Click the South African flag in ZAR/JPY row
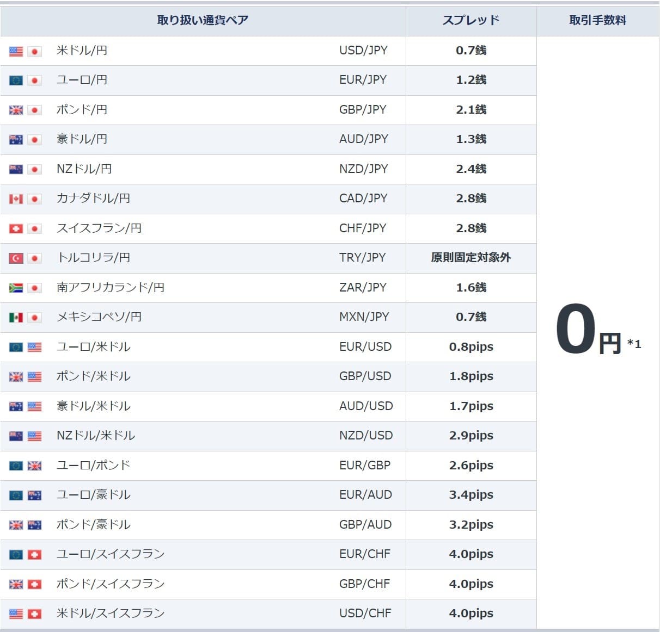Viewport: 660px width, 632px height. pos(16,288)
